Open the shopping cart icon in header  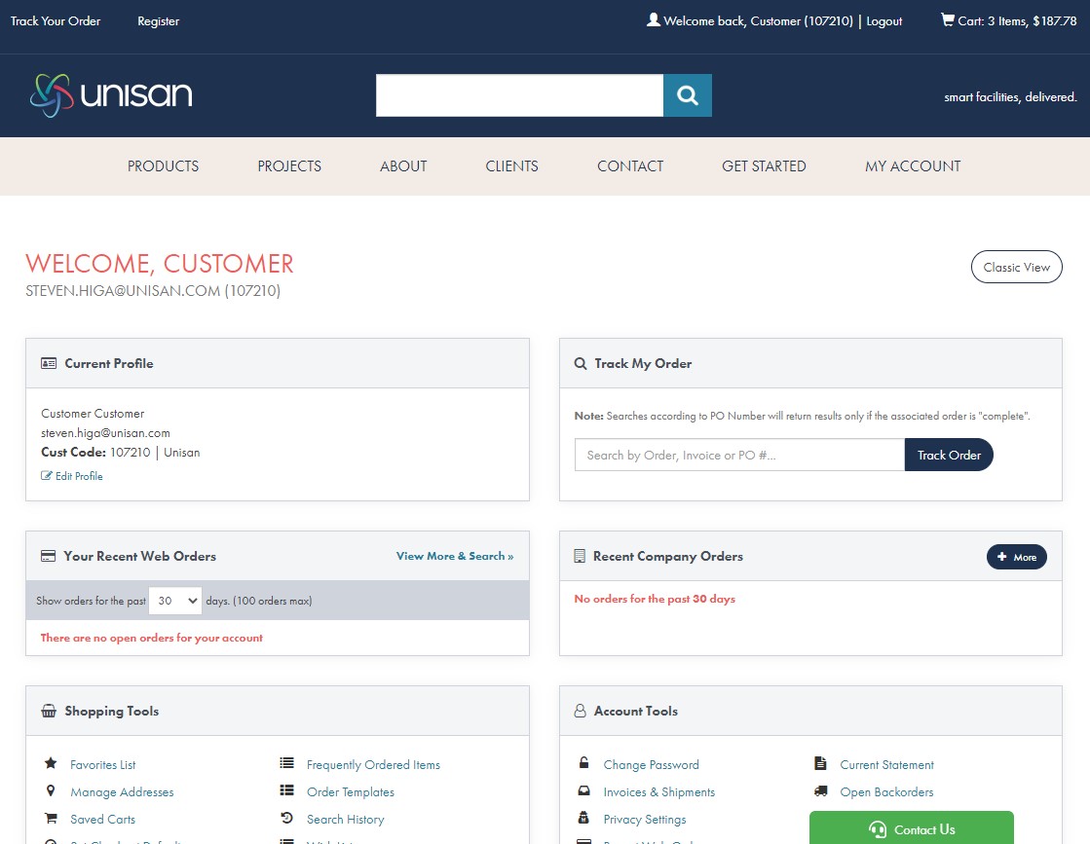[947, 20]
